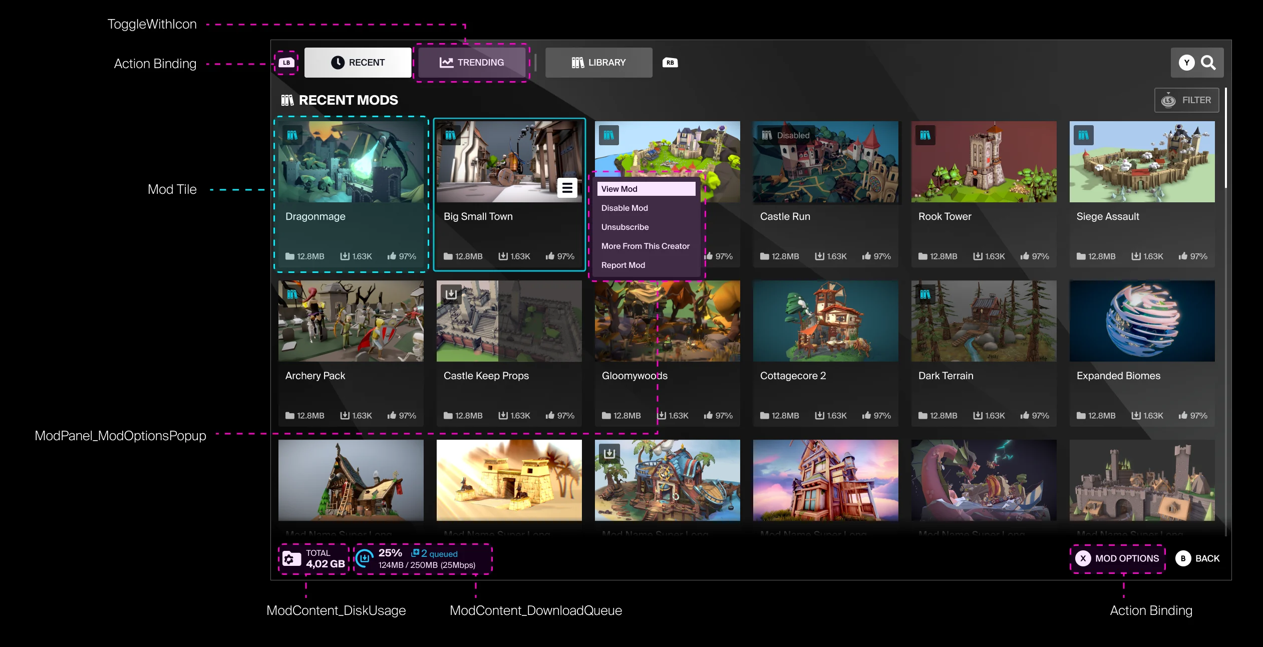Image resolution: width=1263 pixels, height=647 pixels.
Task: Click the Y button icon beside search
Action: (1186, 63)
